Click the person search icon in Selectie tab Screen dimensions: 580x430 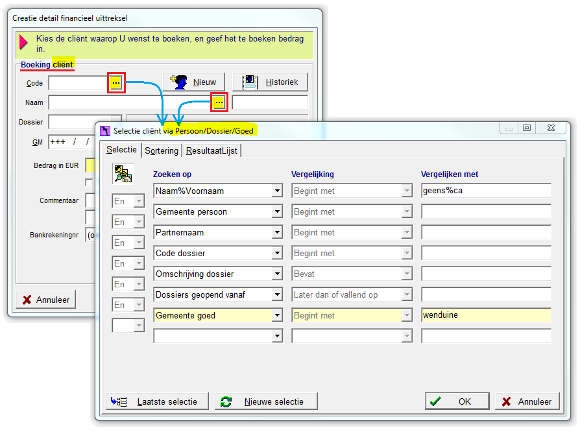(123, 174)
